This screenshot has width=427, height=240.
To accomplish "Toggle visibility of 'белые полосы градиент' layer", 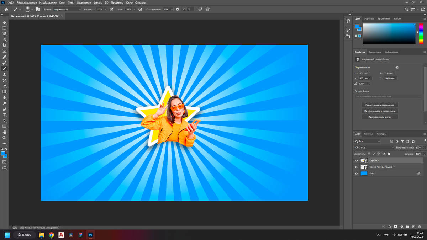I will 356,167.
